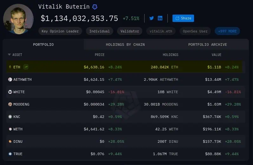This screenshot has width=253, height=165.
Task: Click the AETHWETH token logo
Action: tap(10, 79)
